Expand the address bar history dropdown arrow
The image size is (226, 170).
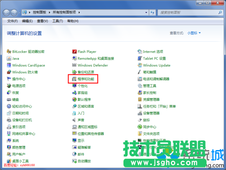pos(146,13)
